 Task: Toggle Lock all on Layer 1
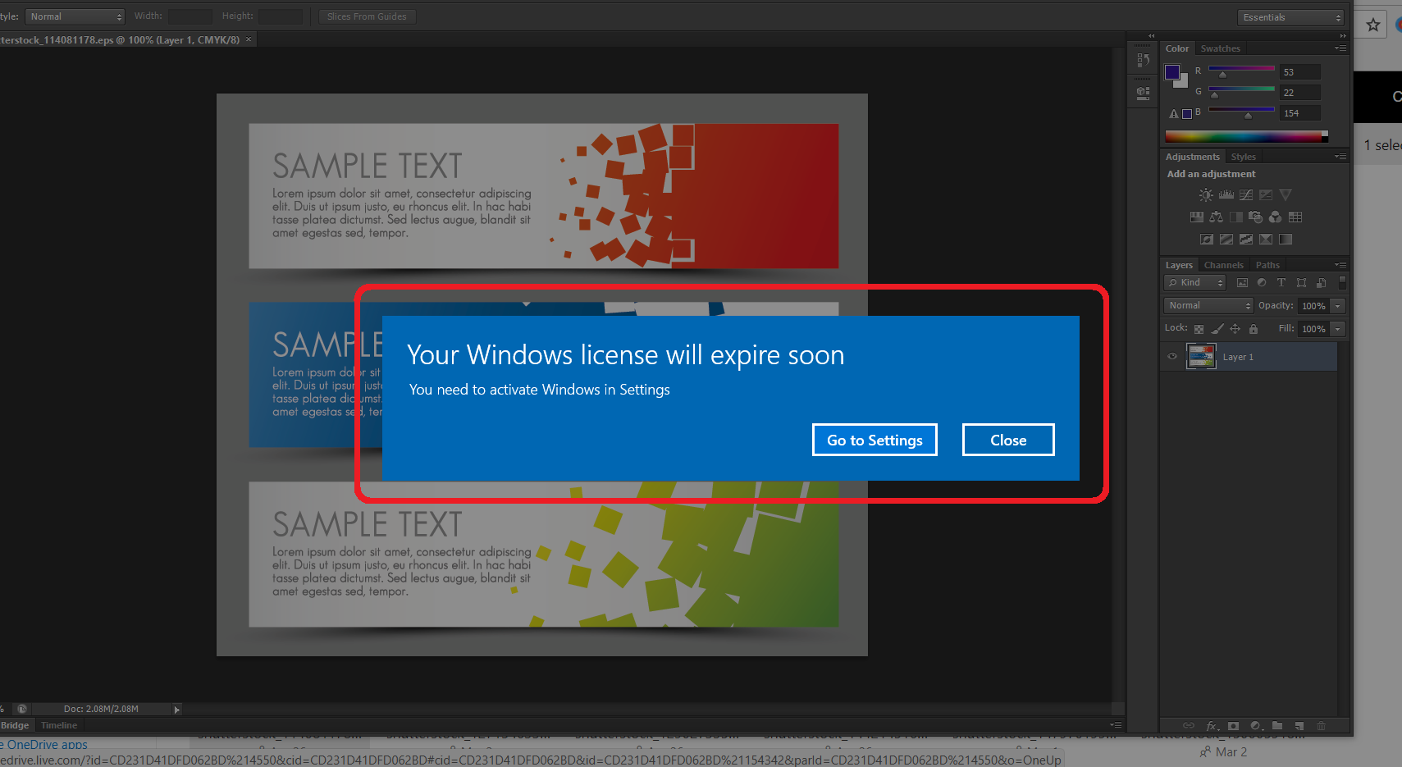tap(1253, 328)
